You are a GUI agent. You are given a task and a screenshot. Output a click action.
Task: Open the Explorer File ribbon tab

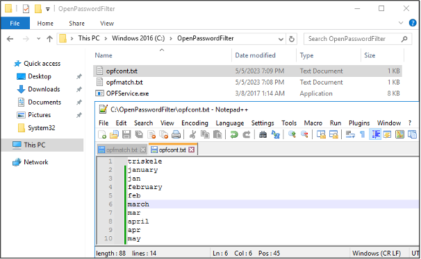[15, 24]
